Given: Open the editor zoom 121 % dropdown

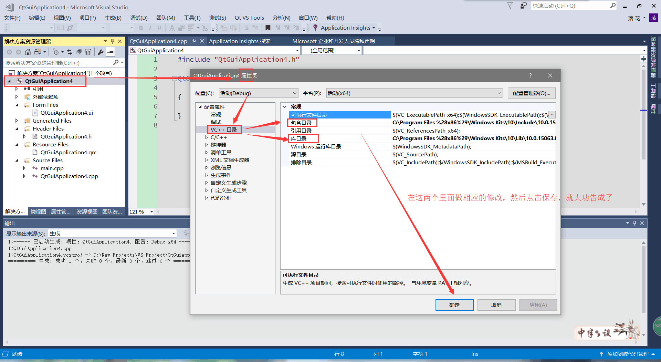Looking at the screenshot, I should (151, 212).
